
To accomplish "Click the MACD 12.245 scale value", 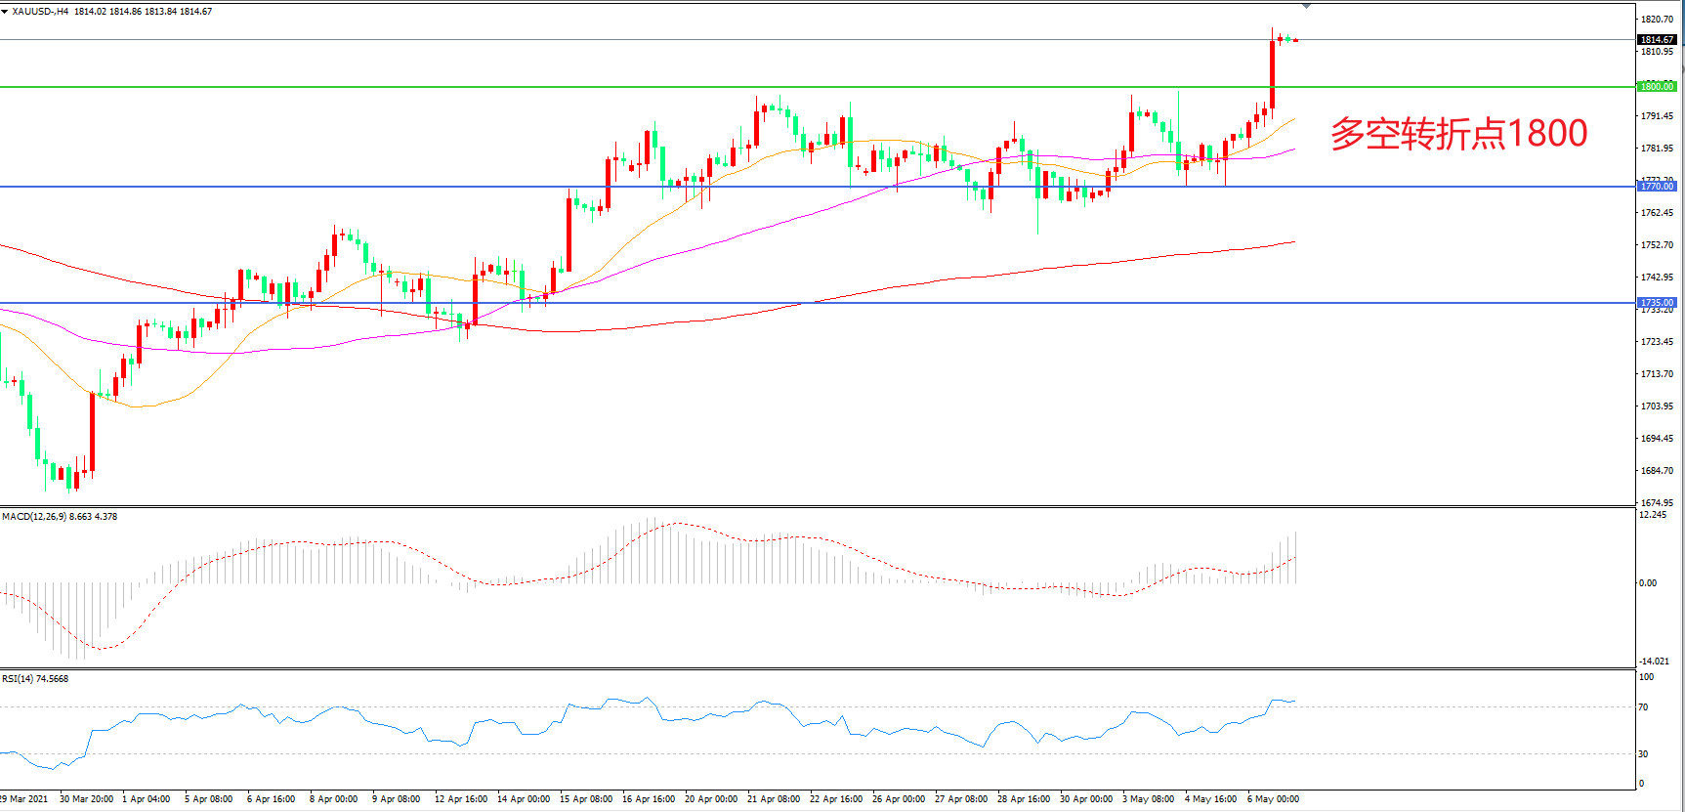I will [x=1653, y=515].
